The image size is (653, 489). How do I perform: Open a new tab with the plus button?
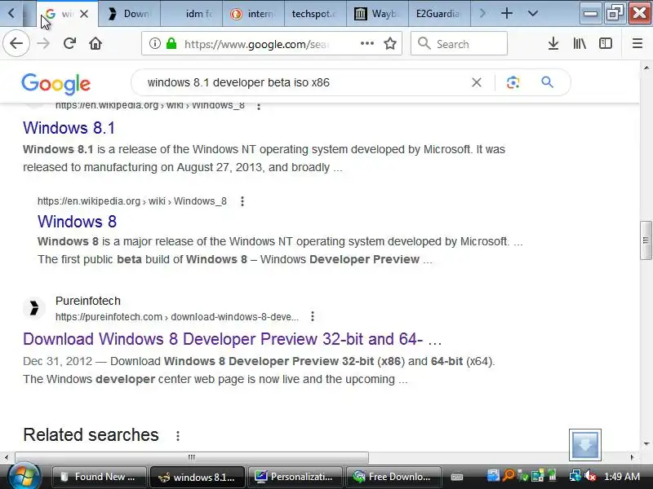coord(506,13)
